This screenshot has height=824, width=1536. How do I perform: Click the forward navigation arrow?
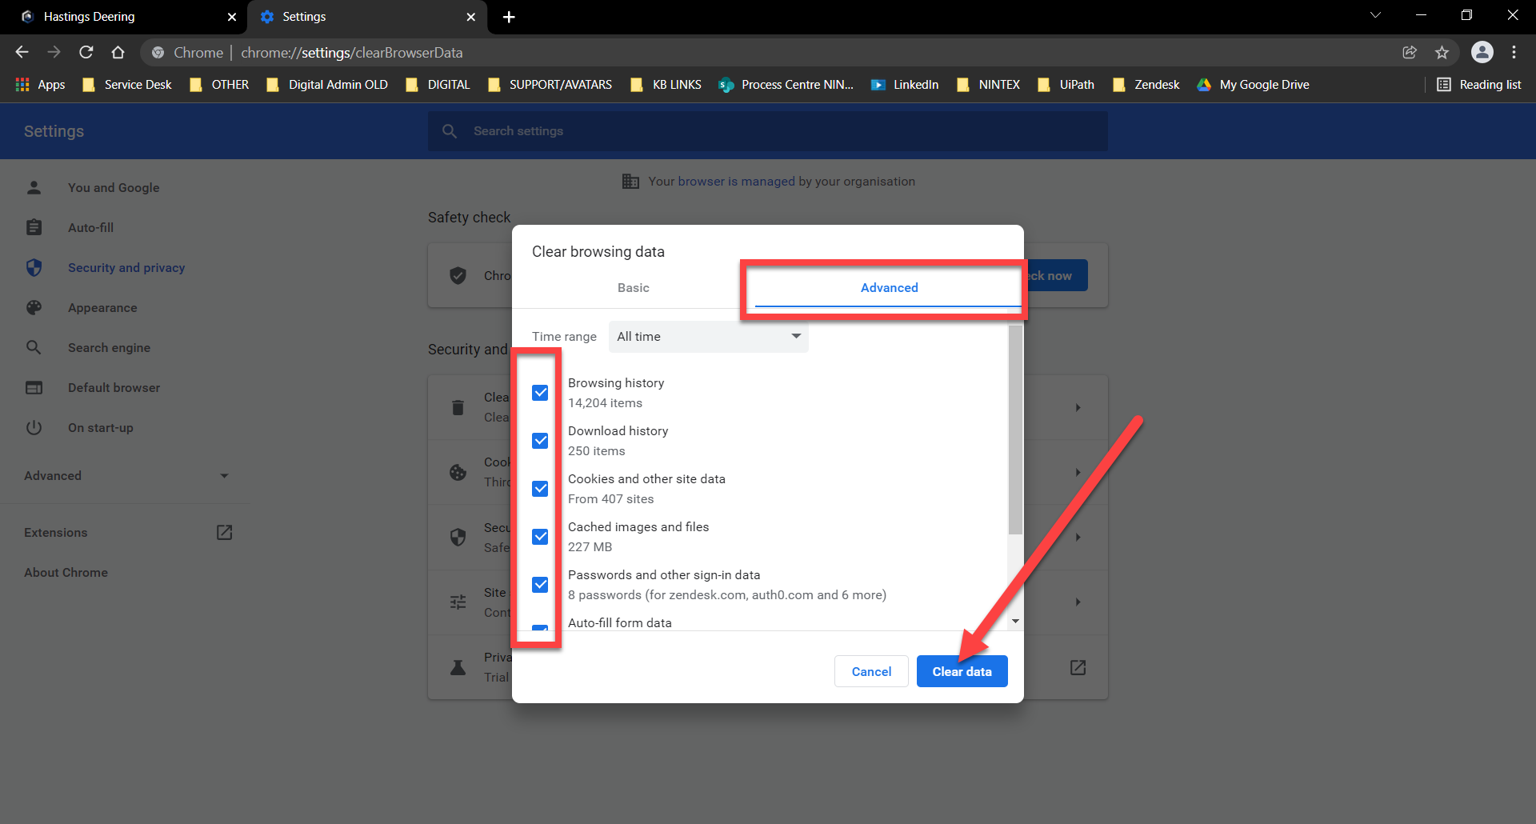(54, 52)
